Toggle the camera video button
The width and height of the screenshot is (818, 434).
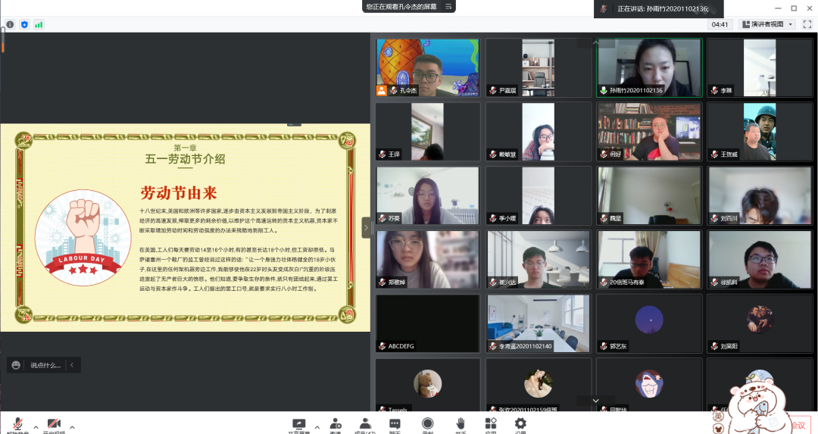[x=54, y=423]
